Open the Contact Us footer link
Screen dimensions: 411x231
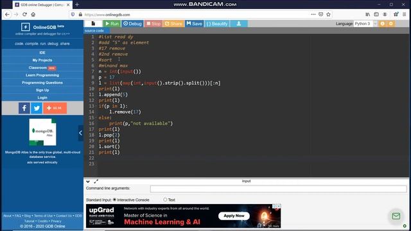64,216
